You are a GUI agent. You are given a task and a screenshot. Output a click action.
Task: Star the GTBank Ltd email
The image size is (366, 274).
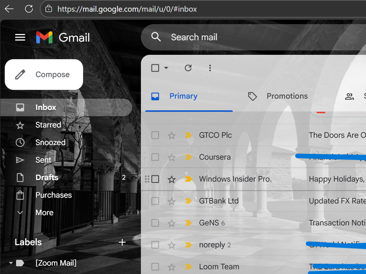click(172, 201)
